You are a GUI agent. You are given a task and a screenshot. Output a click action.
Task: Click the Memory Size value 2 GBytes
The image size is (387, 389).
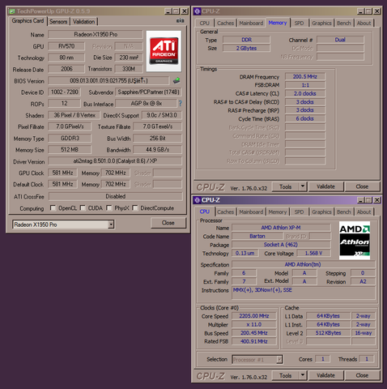[246, 48]
